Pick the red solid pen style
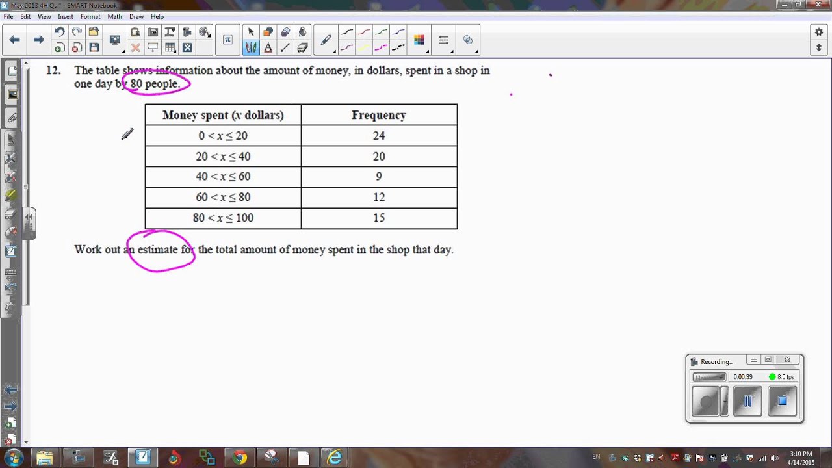The height and width of the screenshot is (468, 832). click(364, 32)
